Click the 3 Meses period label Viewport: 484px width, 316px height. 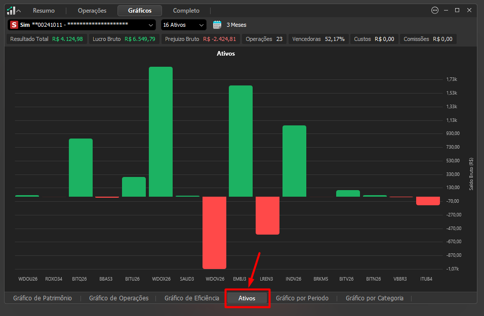[x=236, y=25]
